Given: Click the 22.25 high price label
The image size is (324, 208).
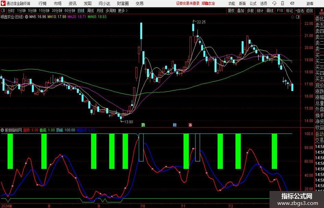Looking at the screenshot, I should pos(201,22).
